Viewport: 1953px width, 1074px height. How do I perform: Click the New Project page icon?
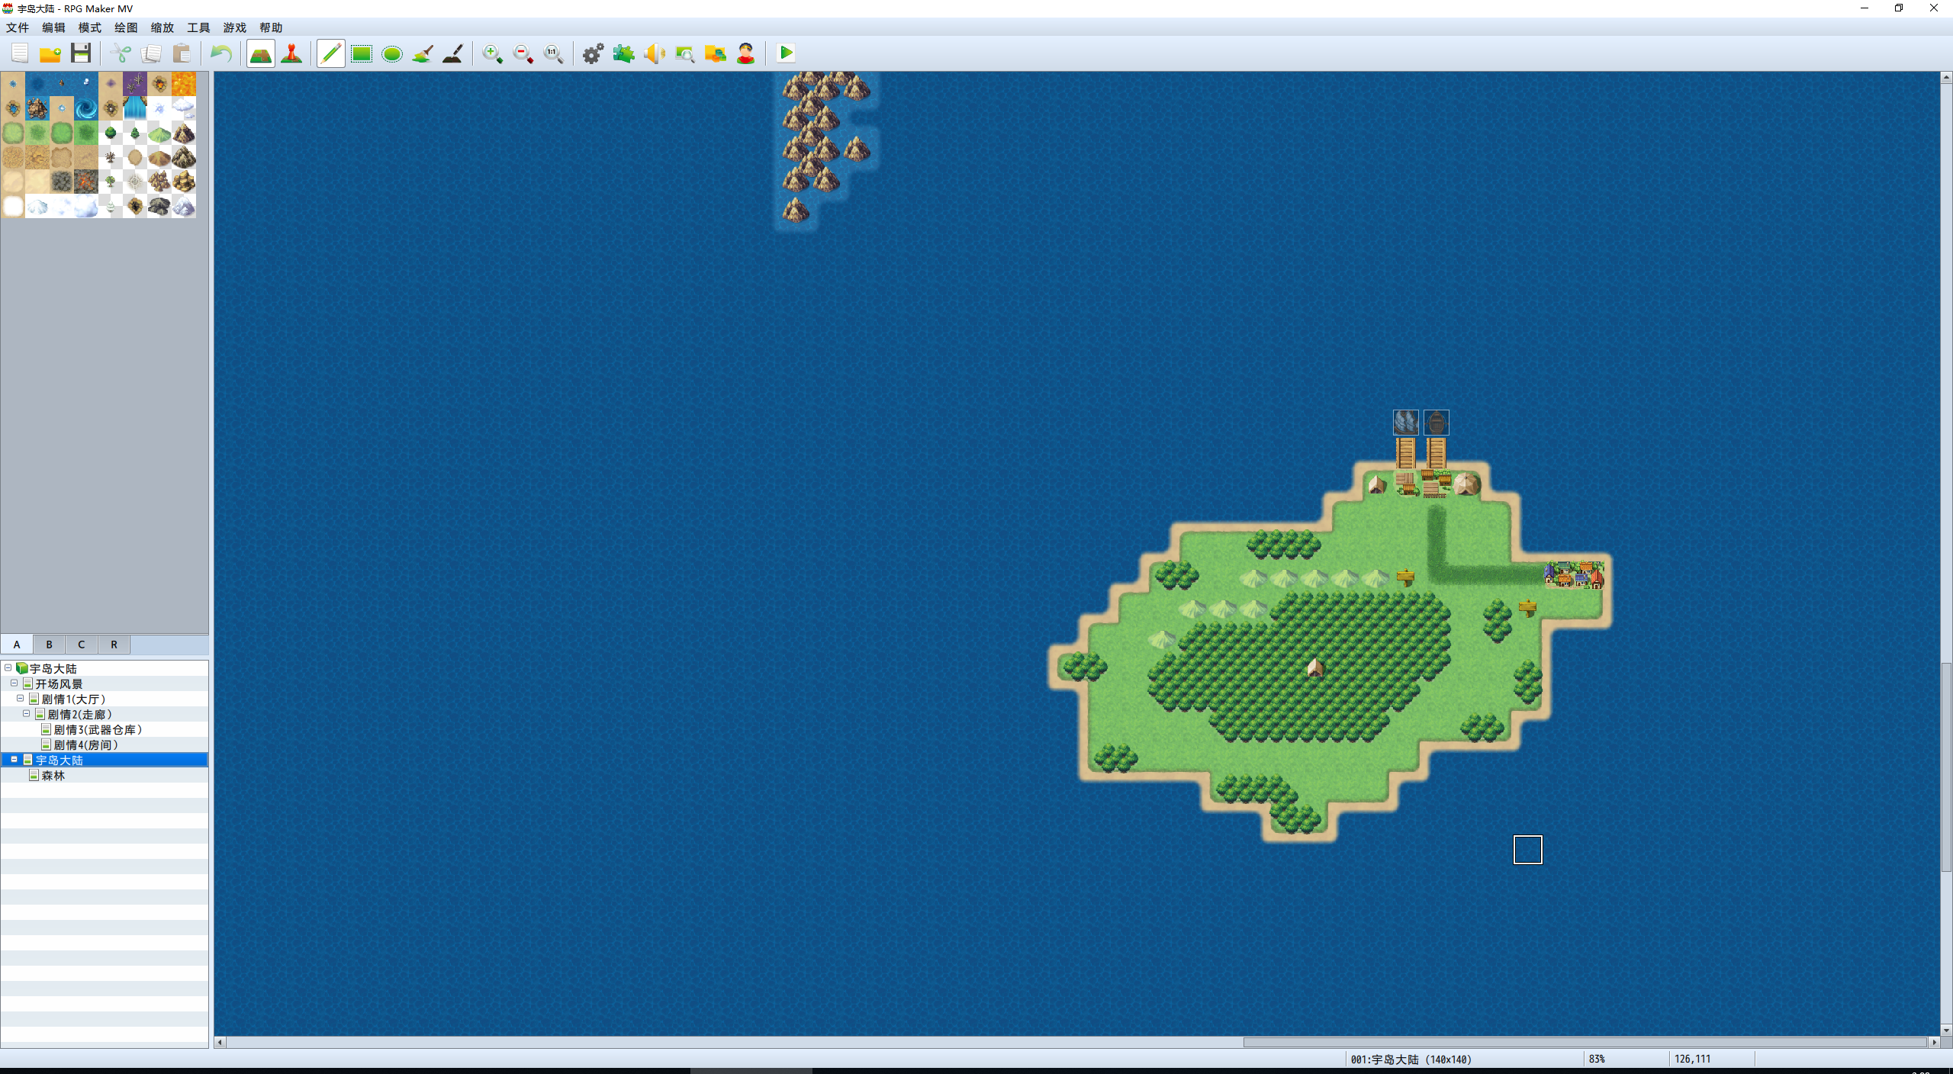20,53
